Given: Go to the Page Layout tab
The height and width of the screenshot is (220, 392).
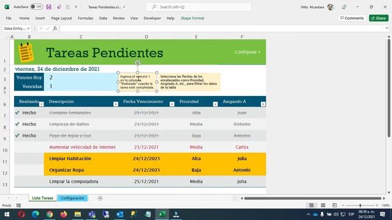Looking at the screenshot, I should pyautogui.click(x=61, y=18).
